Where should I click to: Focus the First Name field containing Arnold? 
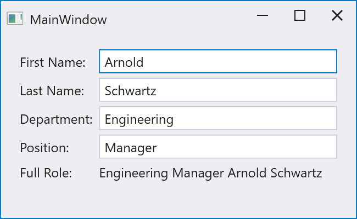tap(217, 62)
